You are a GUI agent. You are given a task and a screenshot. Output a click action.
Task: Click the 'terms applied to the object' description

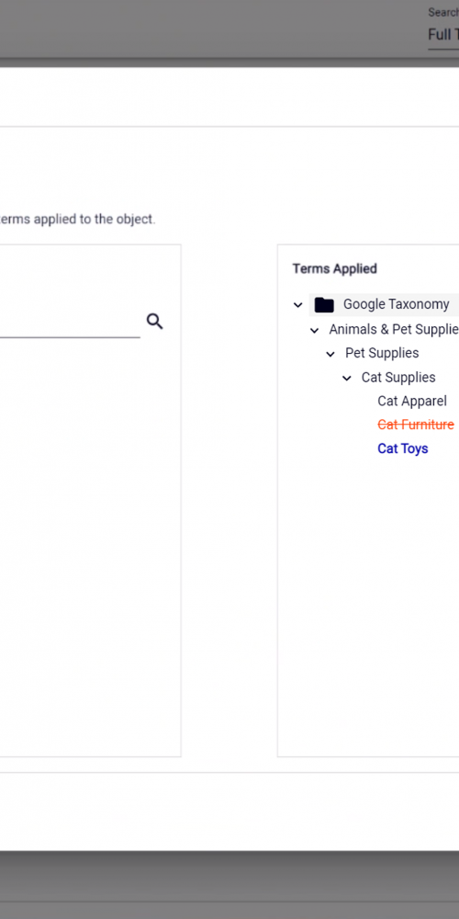(x=77, y=220)
